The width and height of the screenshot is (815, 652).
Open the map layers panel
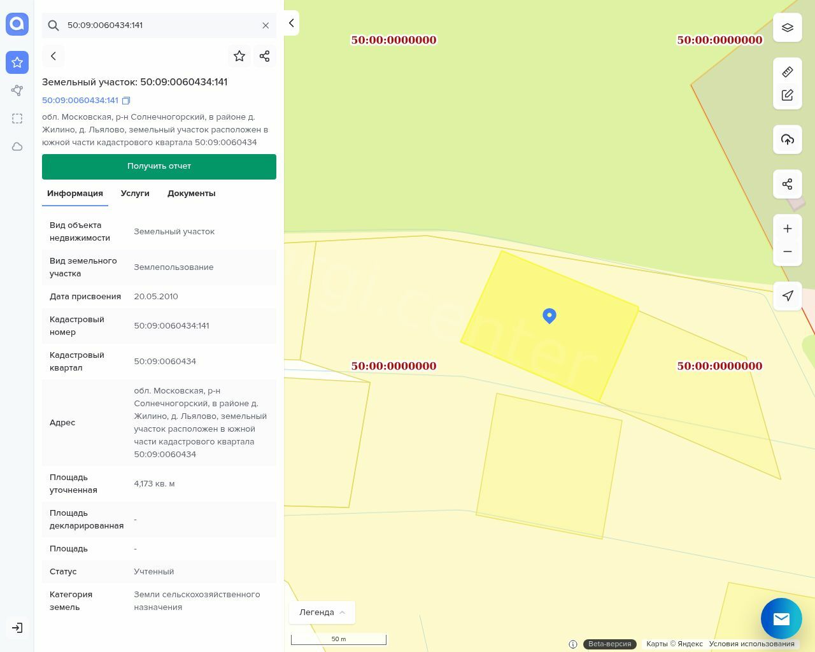point(788,28)
